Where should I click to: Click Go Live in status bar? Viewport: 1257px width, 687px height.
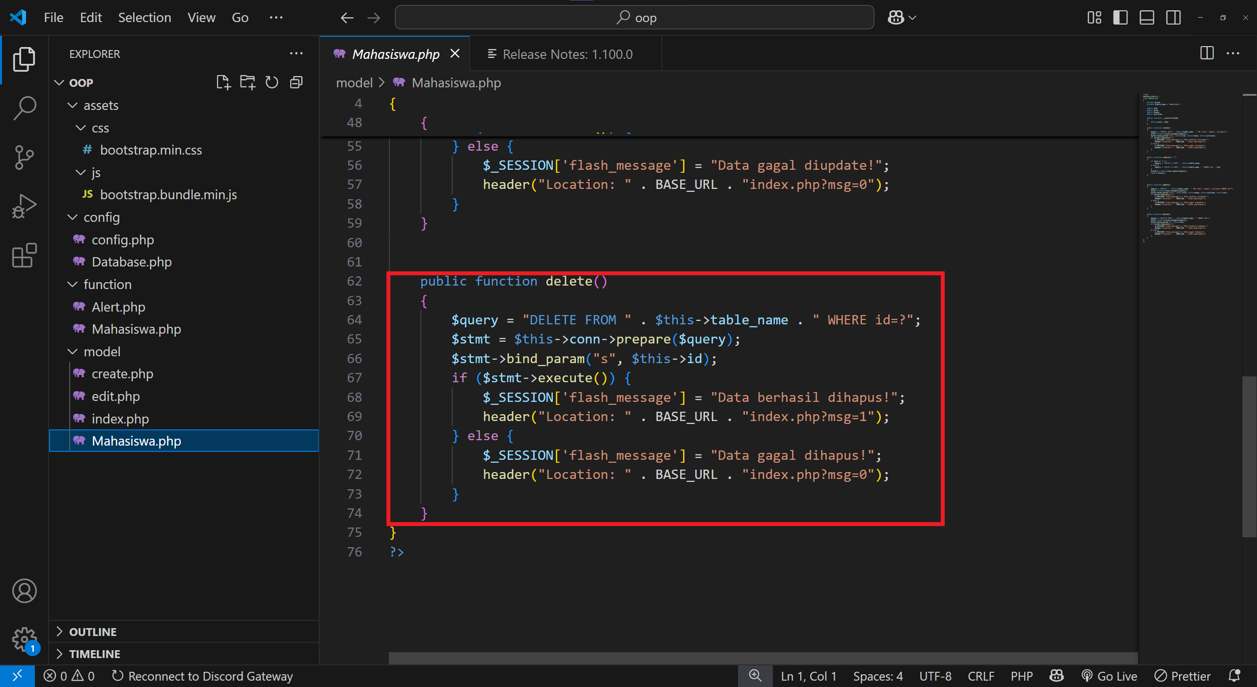coord(1110,676)
